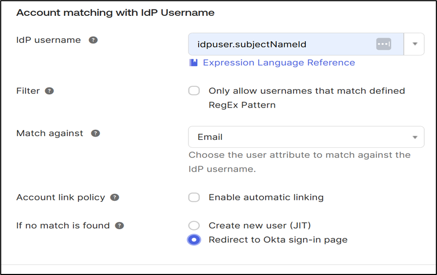Click the password manager icon in IdP username field
Image resolution: width=437 pixels, height=275 pixels.
pyautogui.click(x=383, y=45)
